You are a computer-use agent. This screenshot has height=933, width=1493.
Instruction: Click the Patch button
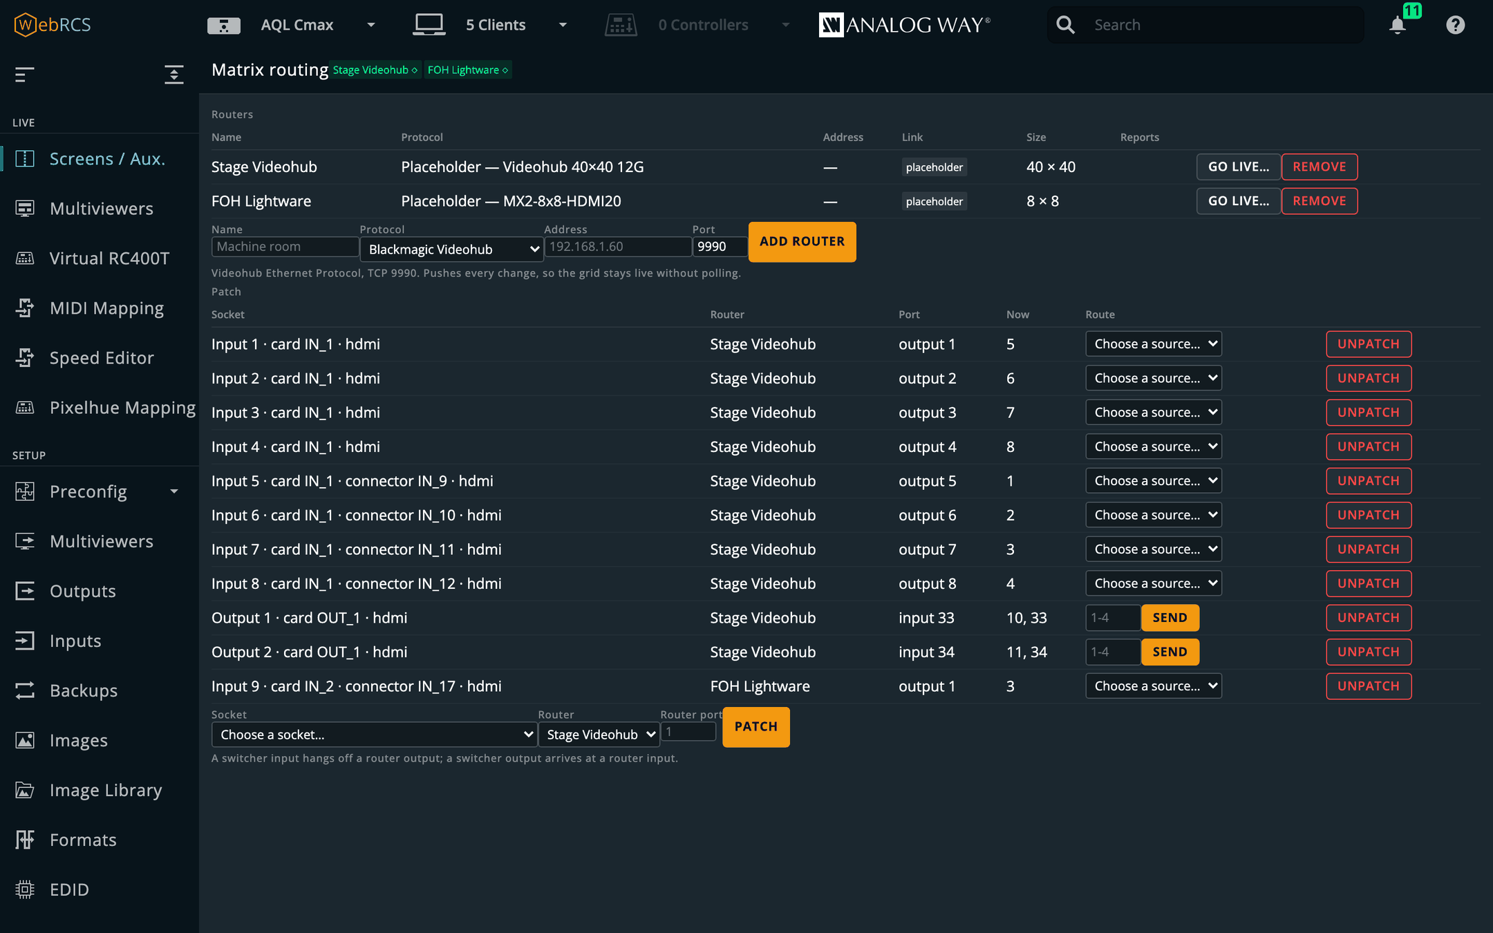pyautogui.click(x=756, y=727)
